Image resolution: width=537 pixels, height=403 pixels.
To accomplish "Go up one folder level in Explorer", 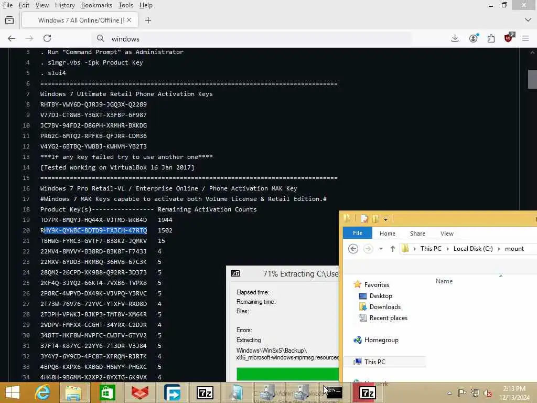I will pos(392,249).
